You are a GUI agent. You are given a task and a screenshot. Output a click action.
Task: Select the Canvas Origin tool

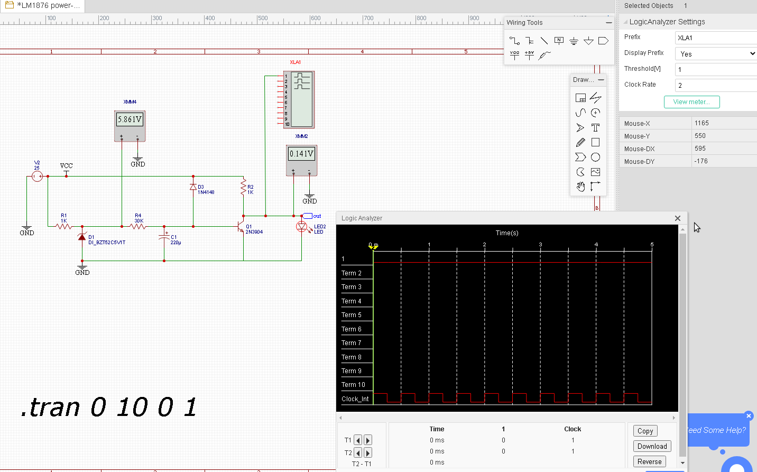click(x=595, y=187)
